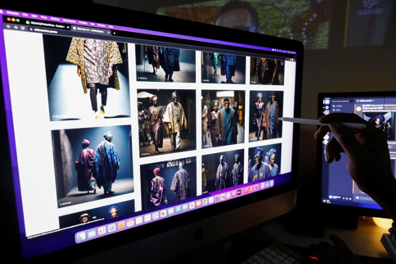The height and width of the screenshot is (264, 396).
Task: Switch to the first Chrome tab
Action: click(x=48, y=24)
